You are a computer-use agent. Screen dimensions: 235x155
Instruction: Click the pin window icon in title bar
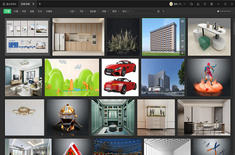point(205,4)
